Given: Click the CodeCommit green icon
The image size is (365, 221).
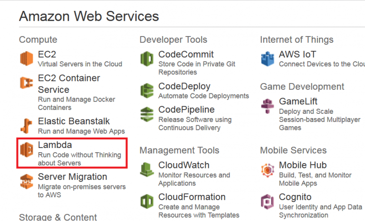Looking at the screenshot, I should pos(147,58).
